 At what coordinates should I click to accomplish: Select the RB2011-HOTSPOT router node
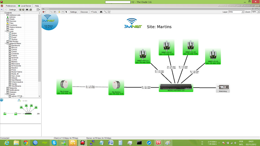tap(176, 88)
